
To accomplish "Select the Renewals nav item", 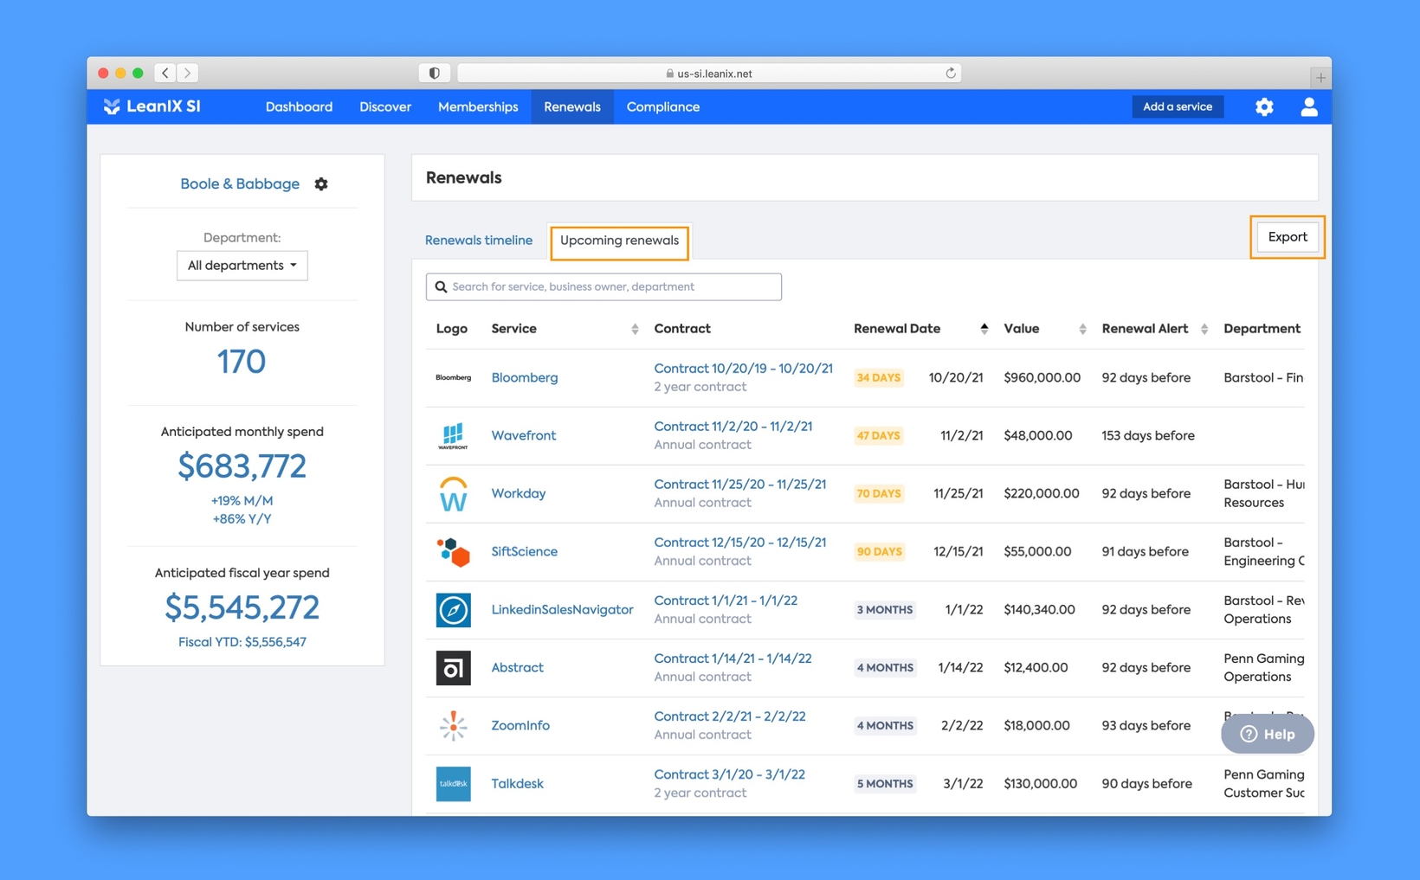I will pyautogui.click(x=572, y=106).
